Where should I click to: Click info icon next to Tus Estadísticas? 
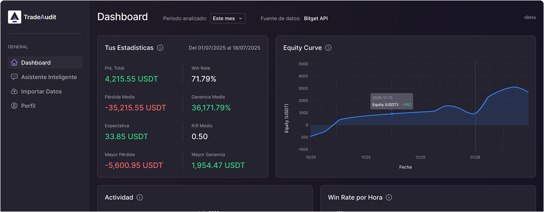[x=160, y=48]
